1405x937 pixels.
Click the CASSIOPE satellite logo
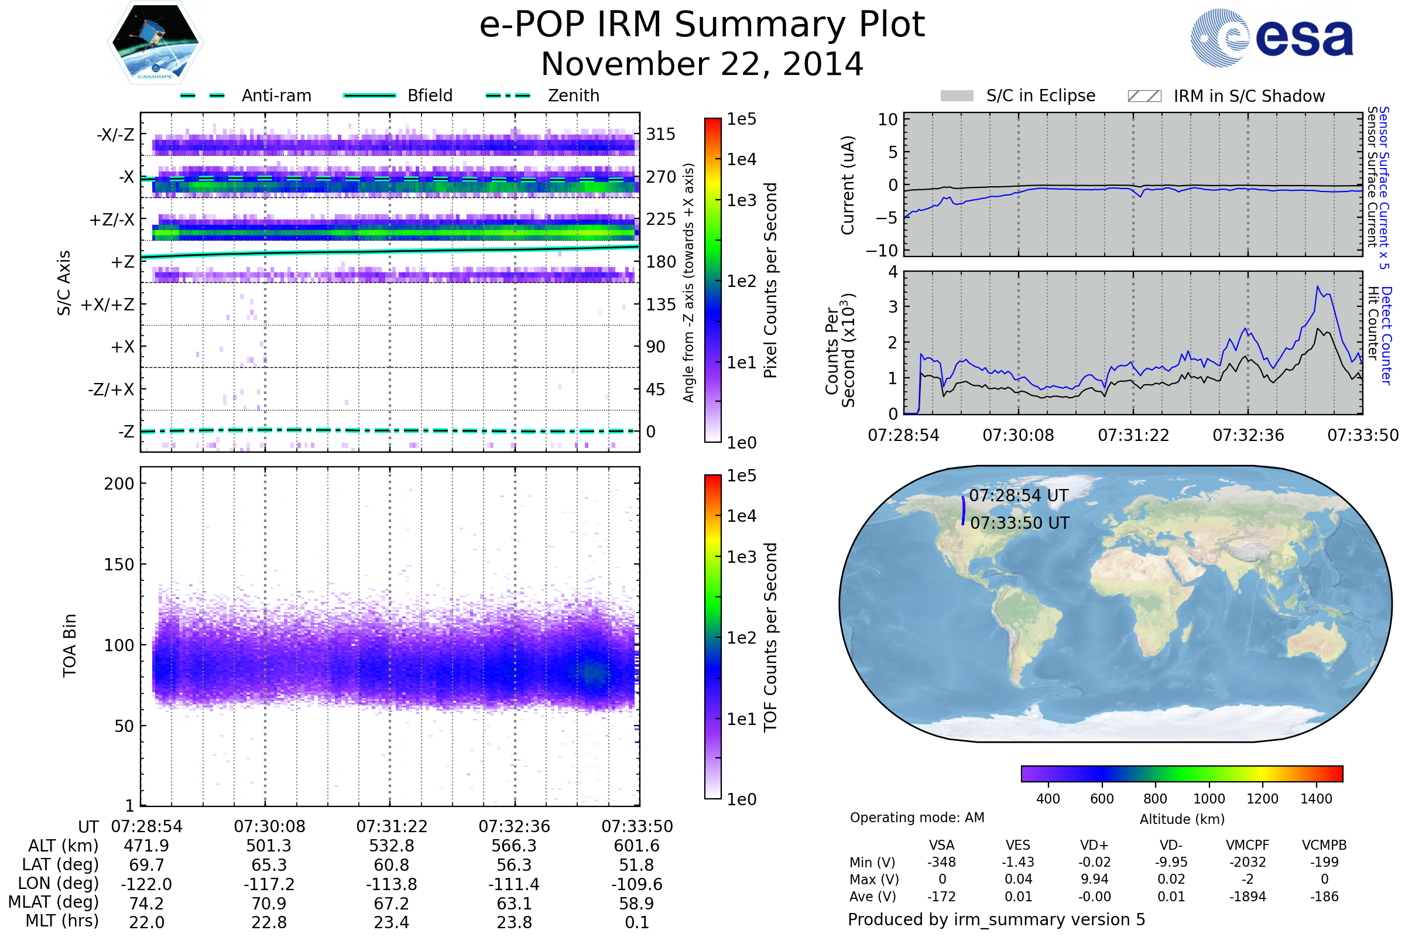tap(155, 43)
